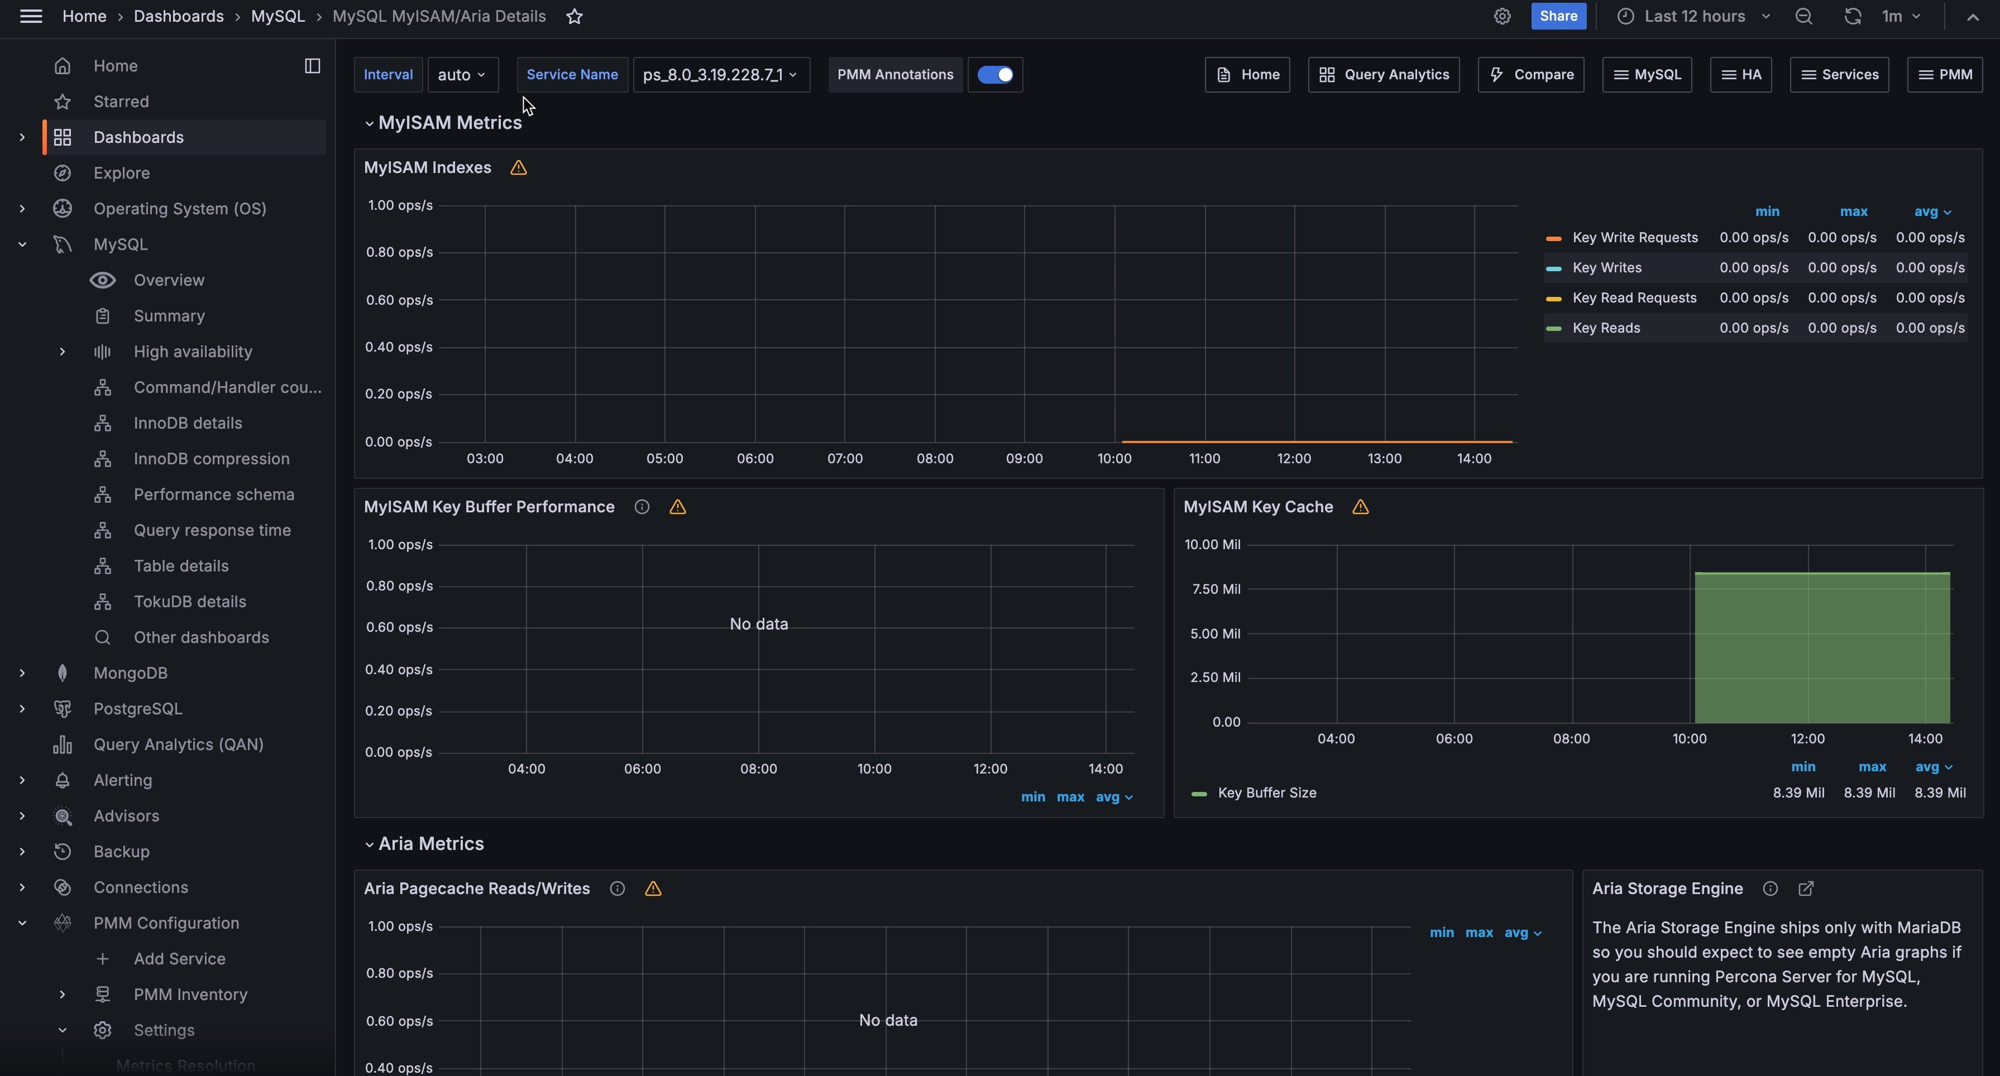
Task: Toggle Key Buffer Size series visibility
Action: [1266, 793]
